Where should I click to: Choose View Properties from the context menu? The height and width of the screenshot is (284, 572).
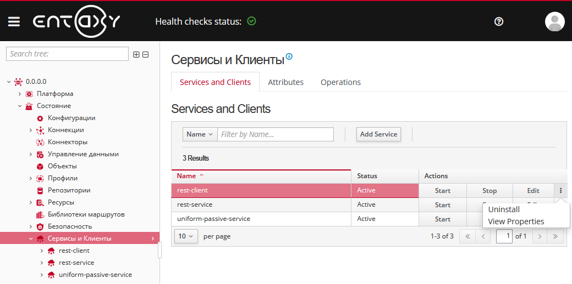click(516, 221)
